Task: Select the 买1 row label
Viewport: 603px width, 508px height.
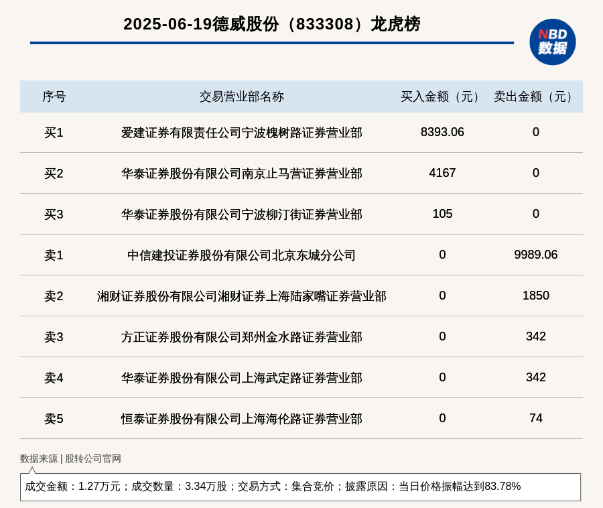Action: [54, 133]
